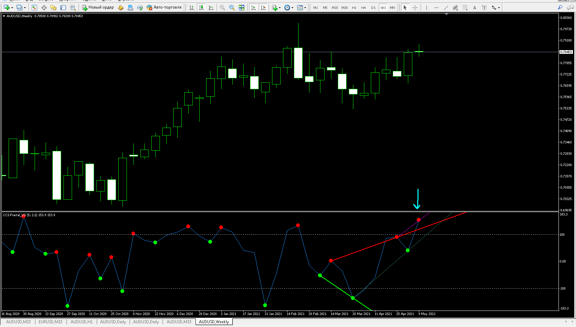Open the periods clock icon
Viewport: 576px width, 327px height.
point(287,8)
